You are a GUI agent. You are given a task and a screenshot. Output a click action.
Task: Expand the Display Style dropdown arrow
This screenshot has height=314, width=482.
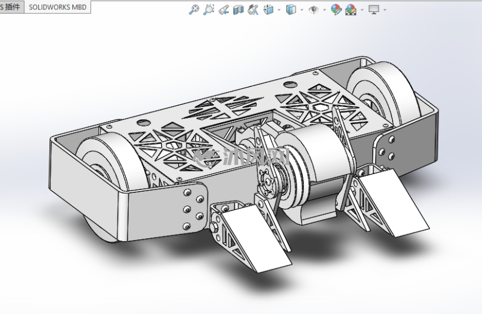(x=302, y=10)
